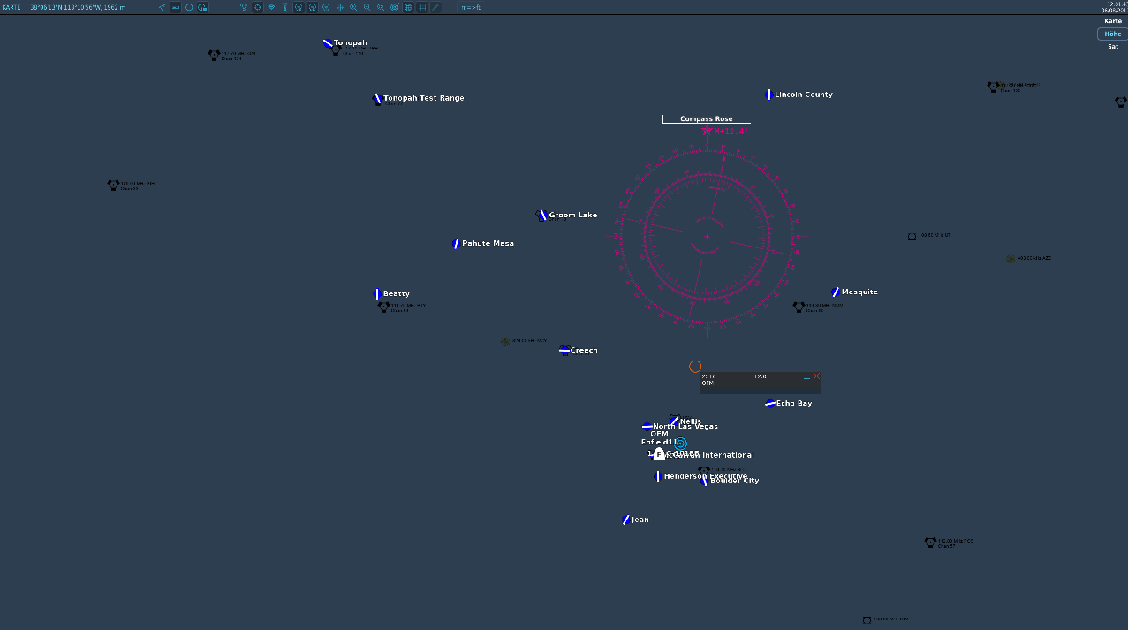Screen dimensions: 1128x630
Task: Minimize the OFM info popup
Action: point(806,377)
